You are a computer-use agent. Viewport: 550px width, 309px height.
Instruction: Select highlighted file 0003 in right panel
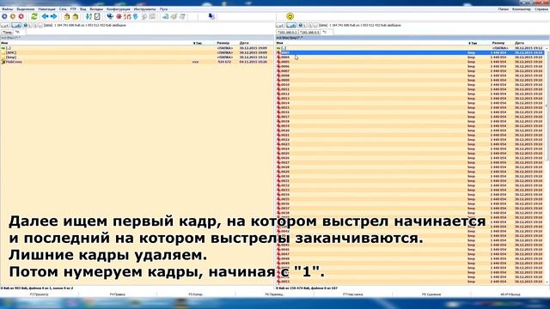tap(411, 52)
